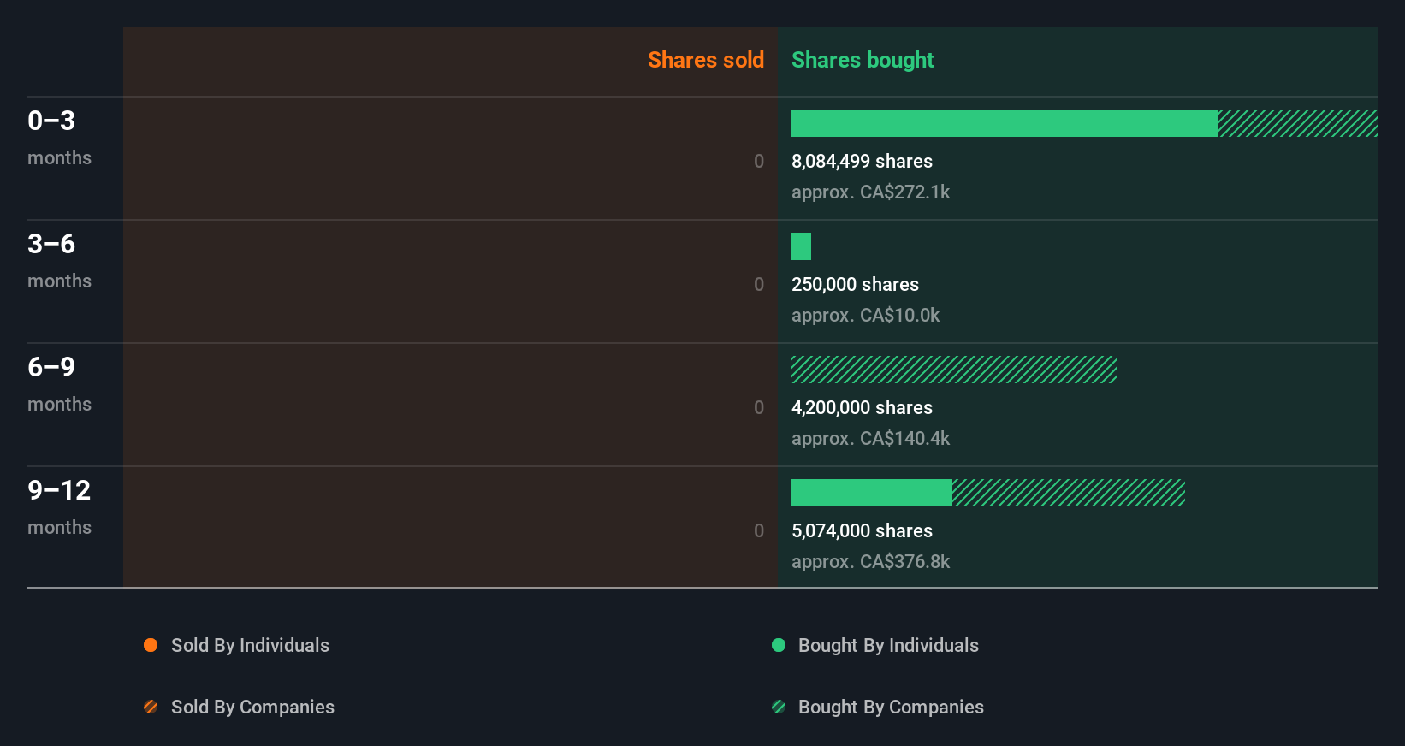Select the 250,000 shares value

pos(855,285)
